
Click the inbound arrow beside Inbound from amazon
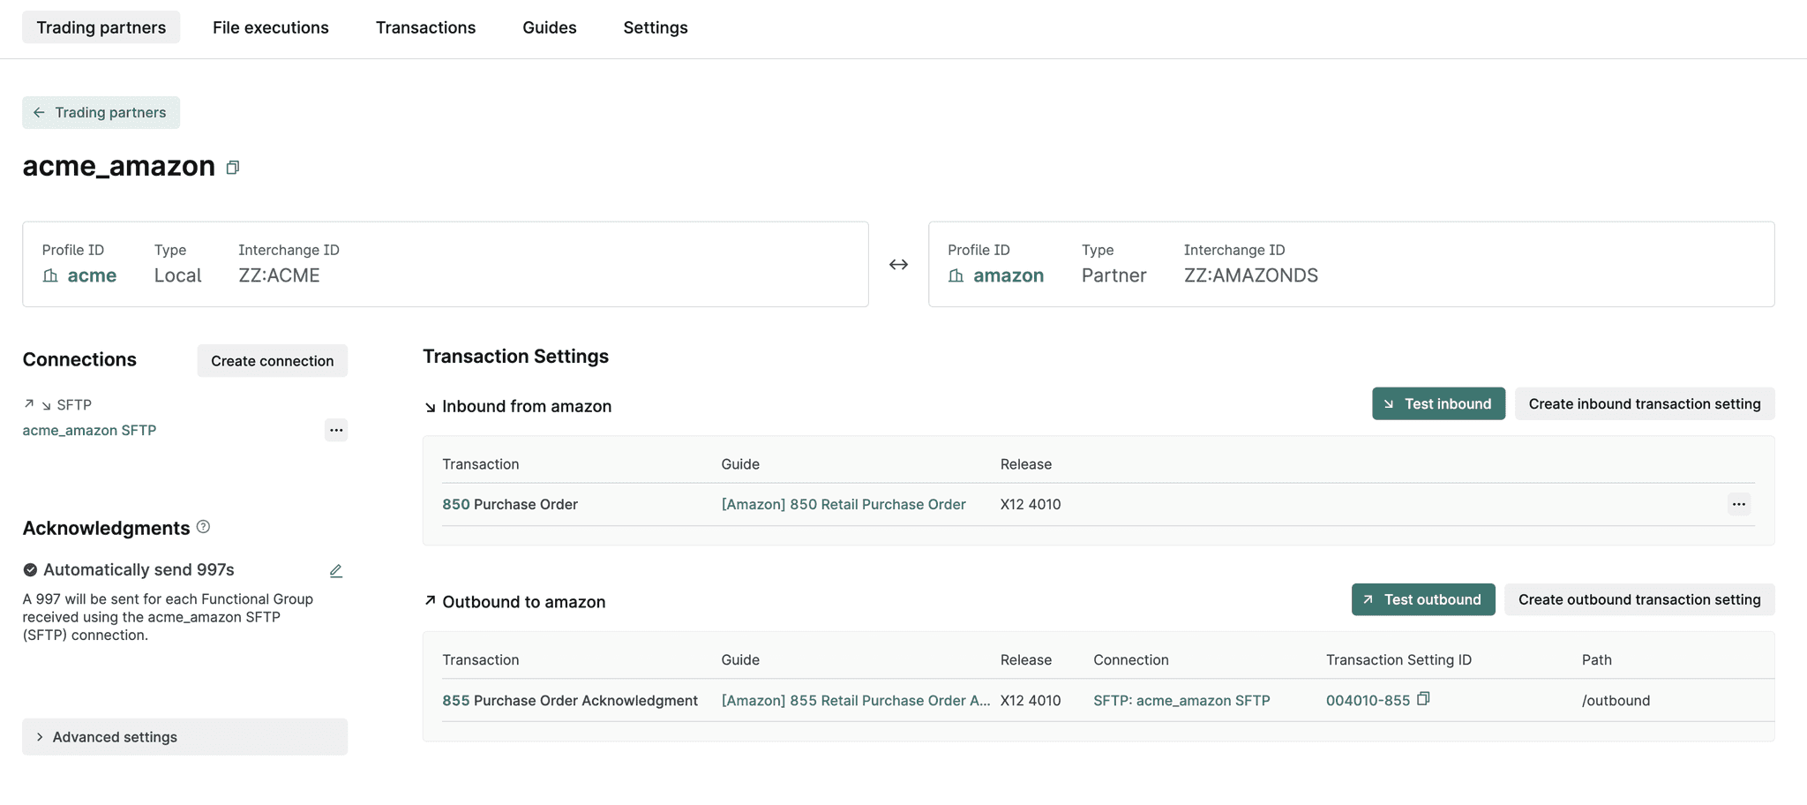(x=430, y=406)
